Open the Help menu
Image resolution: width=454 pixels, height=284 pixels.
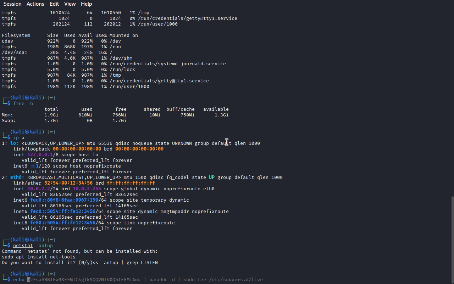[x=87, y=4]
